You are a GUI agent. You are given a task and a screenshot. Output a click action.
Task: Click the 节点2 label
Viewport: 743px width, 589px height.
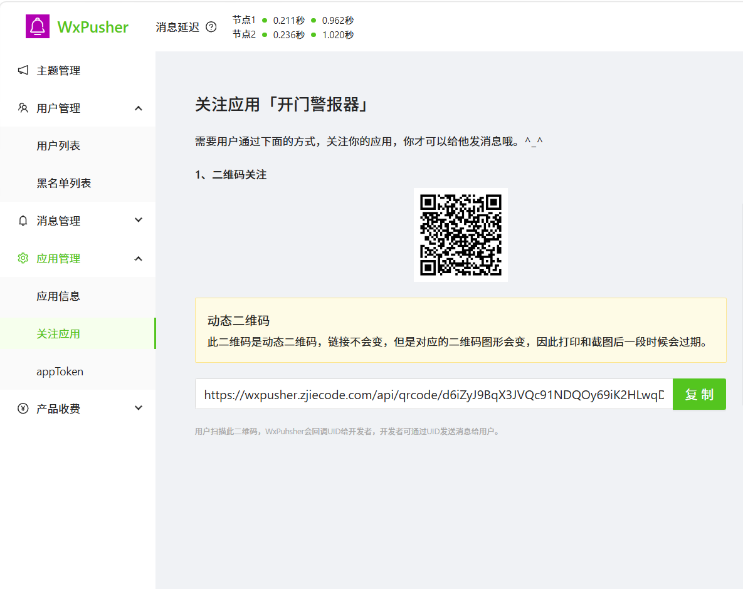point(244,34)
